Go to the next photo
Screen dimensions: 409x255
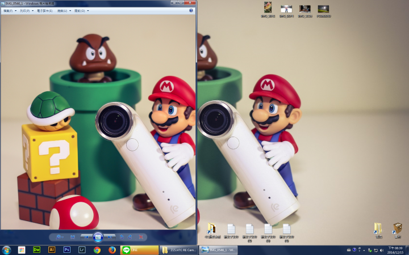point(110,237)
